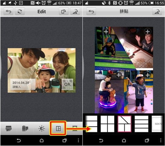Open the printer tool in the bottom toolbar
165x146 pixels.
[x=9, y=128]
